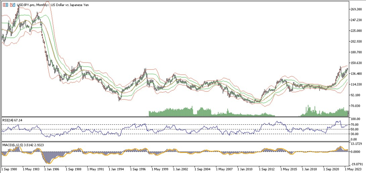Click the RSI 30.00 level label
This screenshot has width=366, height=173.
[355, 134]
